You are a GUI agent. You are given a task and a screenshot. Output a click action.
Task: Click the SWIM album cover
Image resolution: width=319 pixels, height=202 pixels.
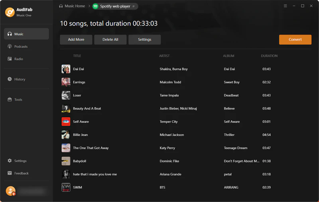[66, 187]
